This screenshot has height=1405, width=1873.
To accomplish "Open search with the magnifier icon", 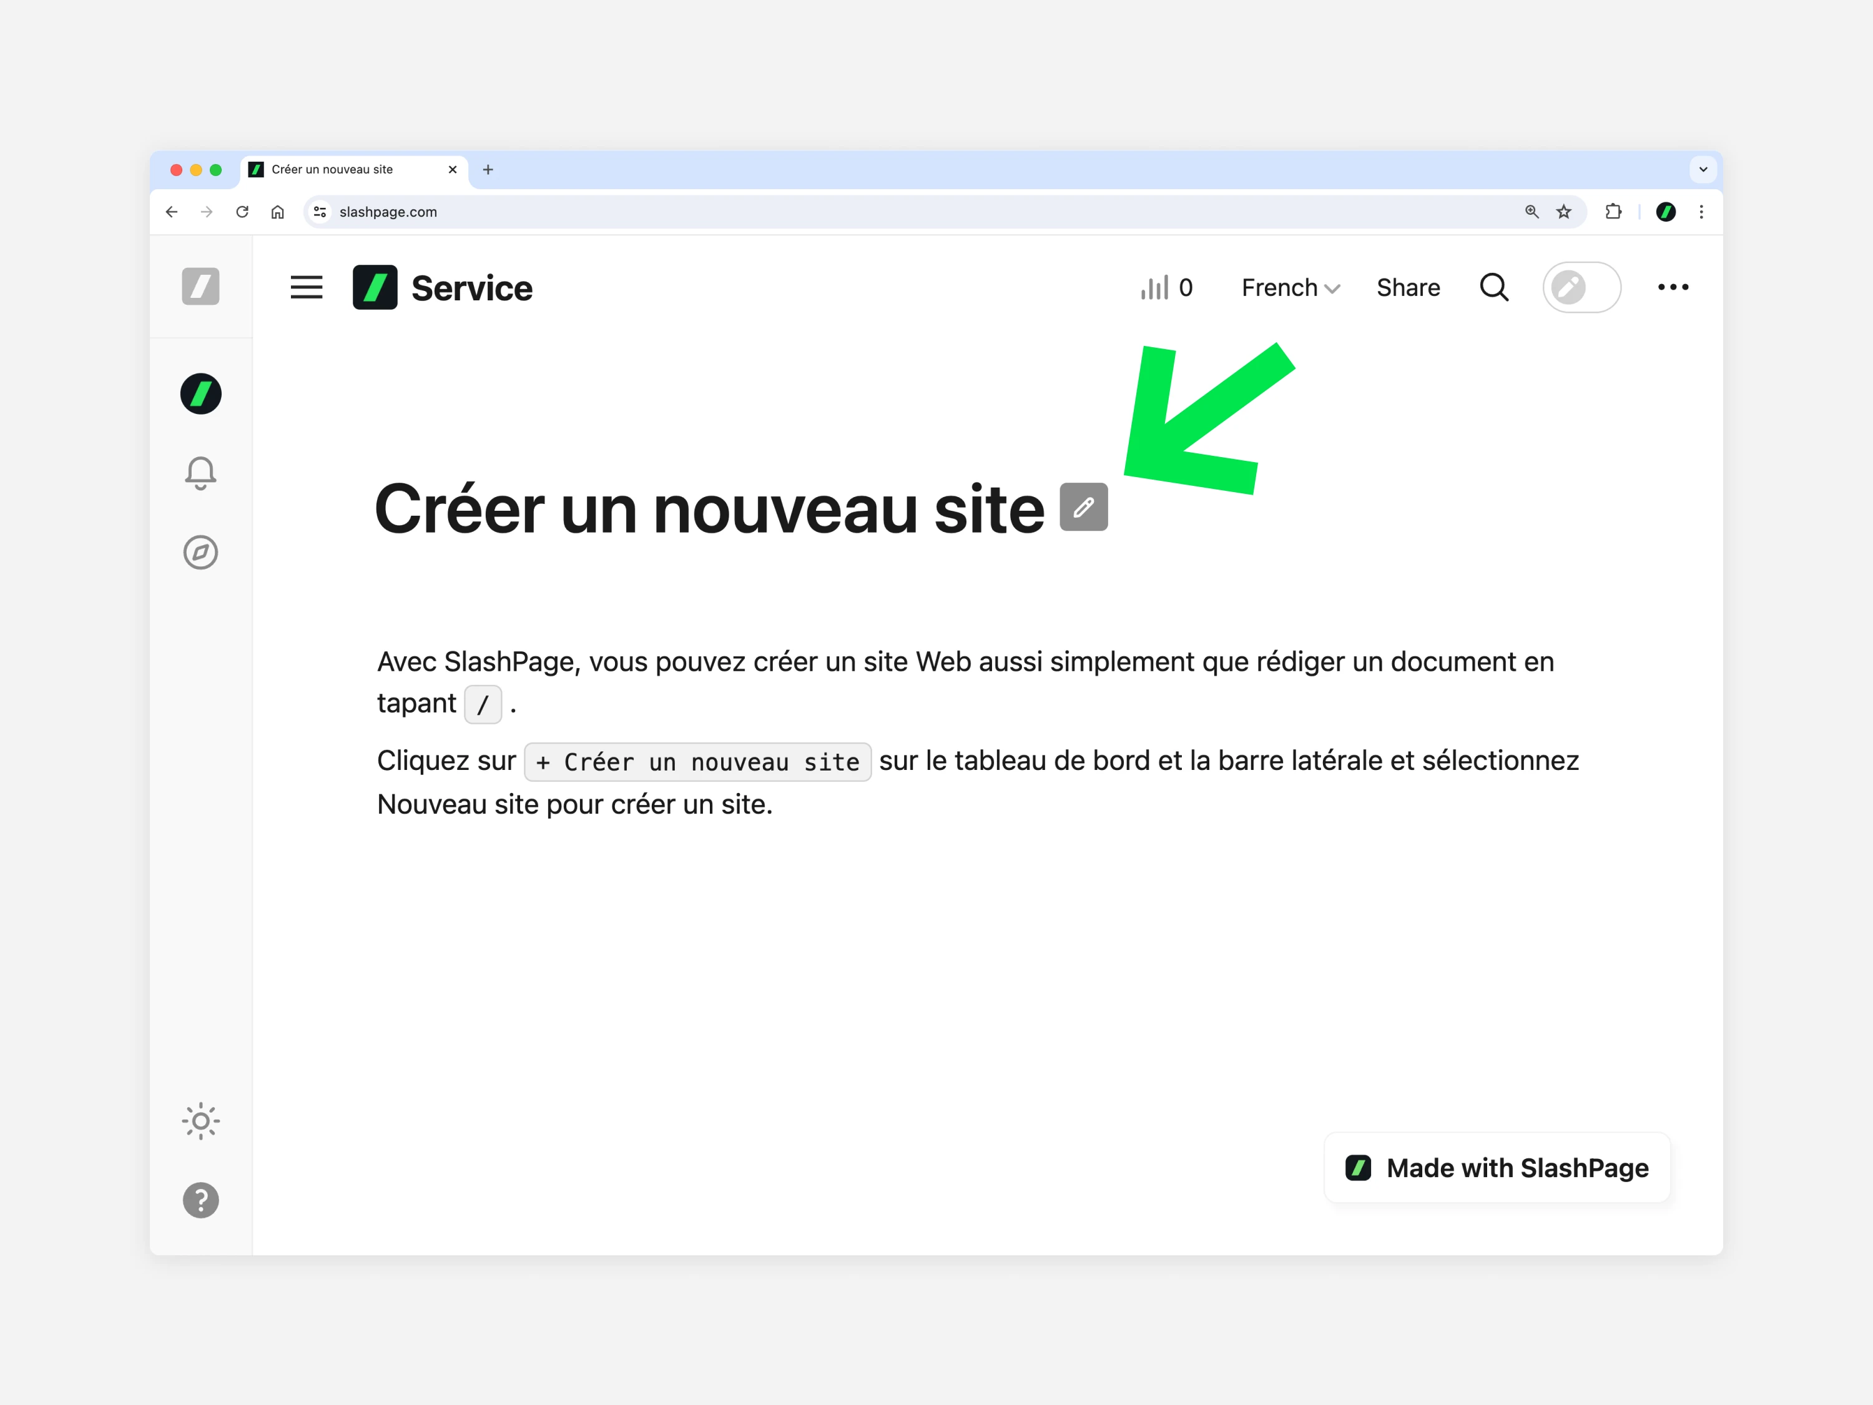I will pos(1495,288).
